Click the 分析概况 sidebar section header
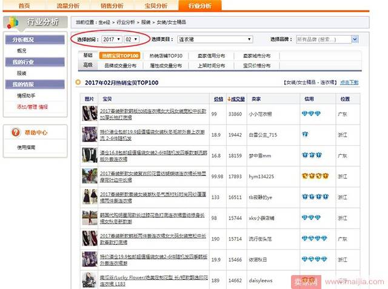Viewport: 388px width, 289px height. click(35, 40)
